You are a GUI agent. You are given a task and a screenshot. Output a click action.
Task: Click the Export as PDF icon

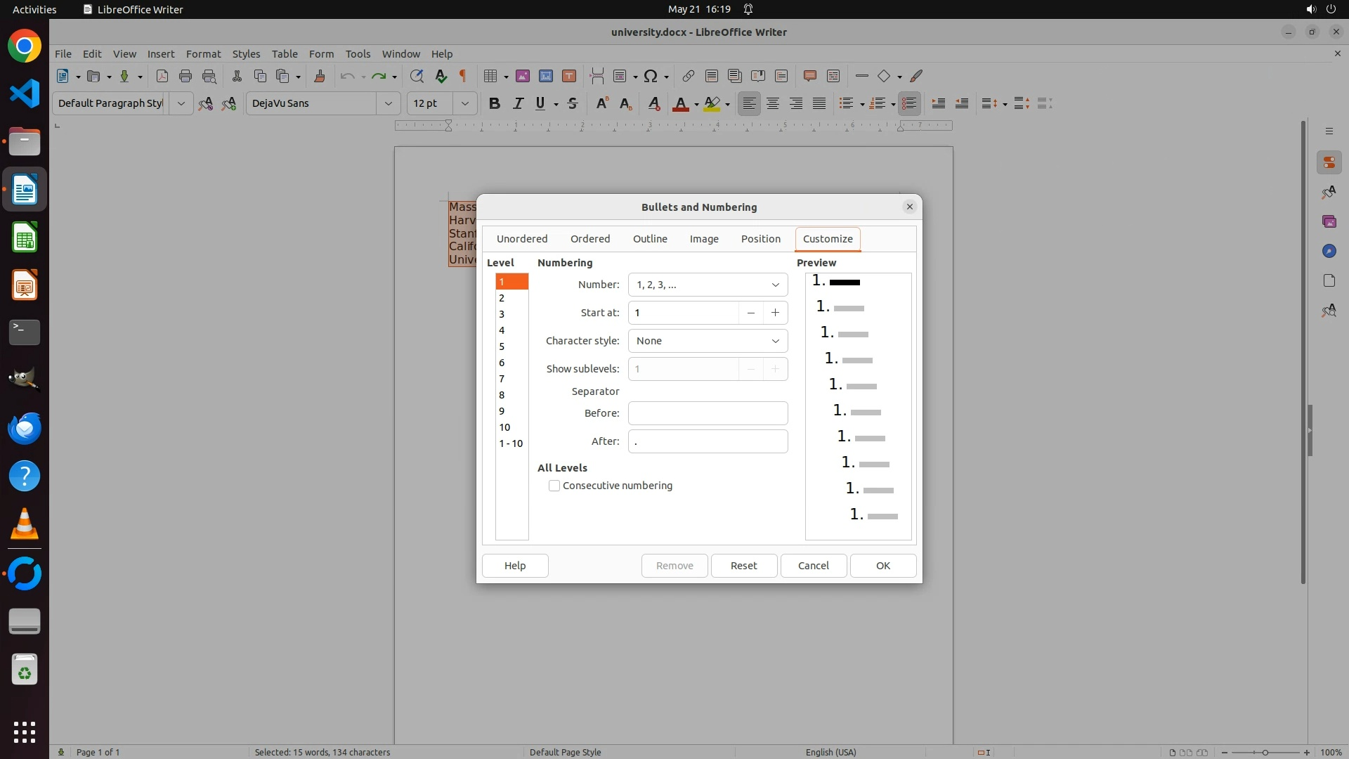pyautogui.click(x=162, y=76)
